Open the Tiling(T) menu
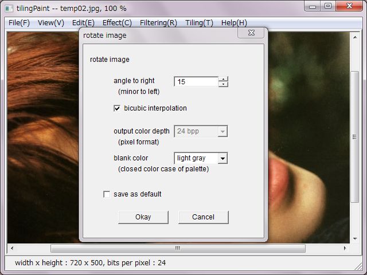 click(199, 23)
